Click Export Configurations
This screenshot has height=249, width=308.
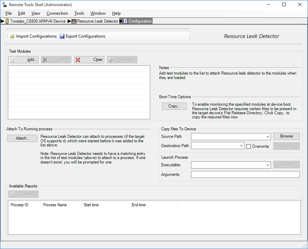point(83,36)
